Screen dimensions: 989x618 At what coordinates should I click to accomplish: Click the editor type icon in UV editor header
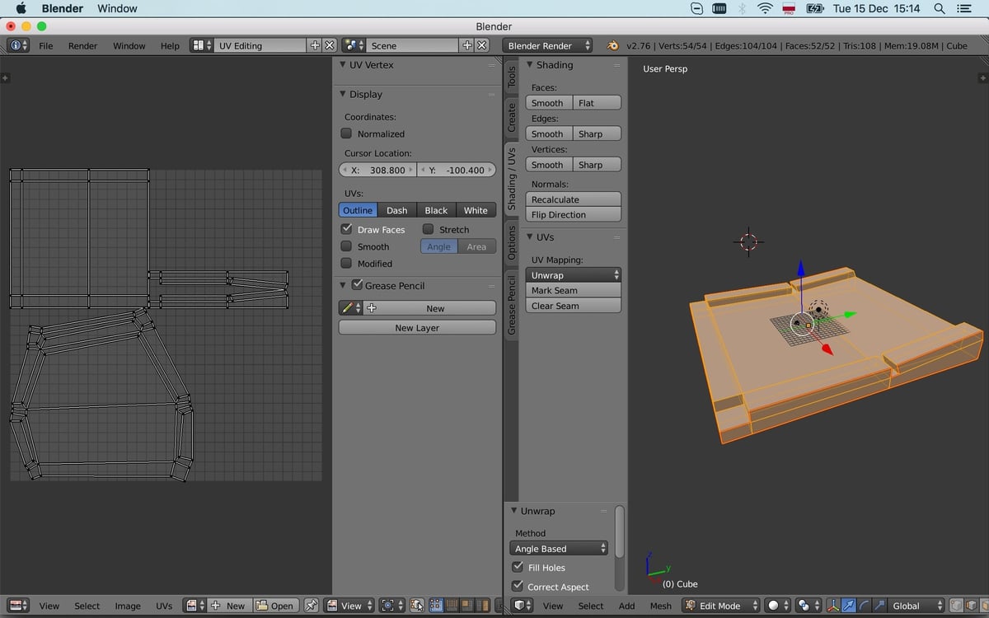[x=15, y=605]
